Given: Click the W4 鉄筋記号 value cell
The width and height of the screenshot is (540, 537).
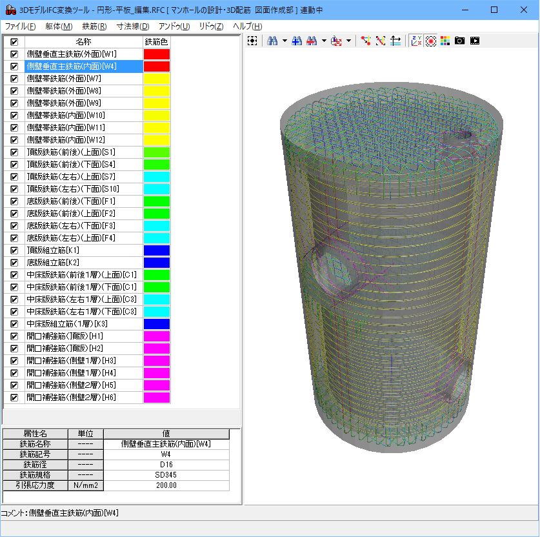Looking at the screenshot, I should click(166, 454).
